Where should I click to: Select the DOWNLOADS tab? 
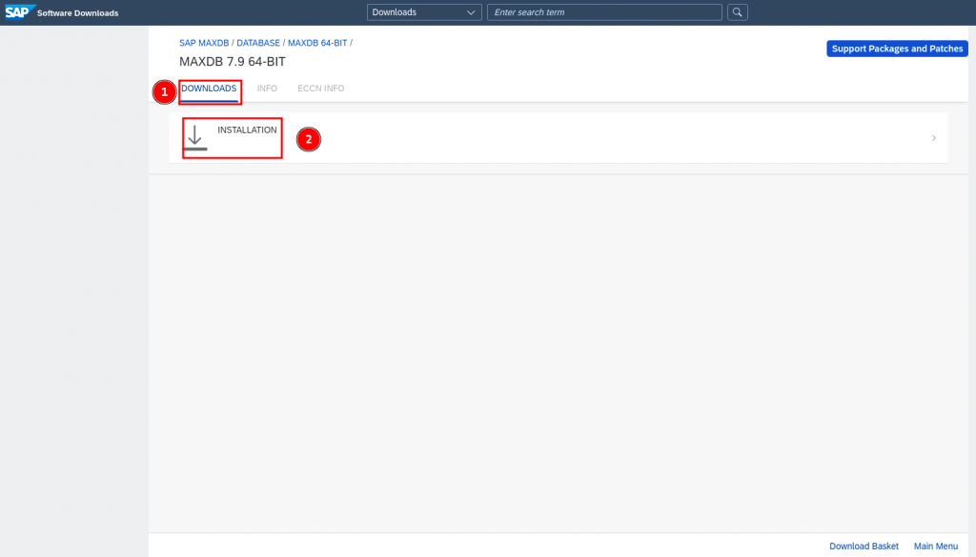click(209, 89)
